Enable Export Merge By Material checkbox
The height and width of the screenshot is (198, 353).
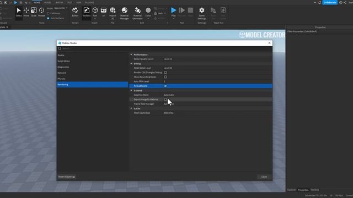tap(165, 100)
